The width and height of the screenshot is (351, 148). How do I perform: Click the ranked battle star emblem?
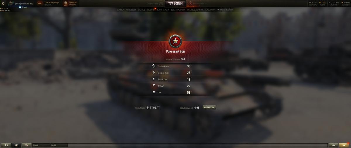click(x=175, y=42)
